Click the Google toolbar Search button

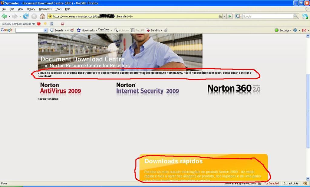pyautogui.click(x=57, y=30)
